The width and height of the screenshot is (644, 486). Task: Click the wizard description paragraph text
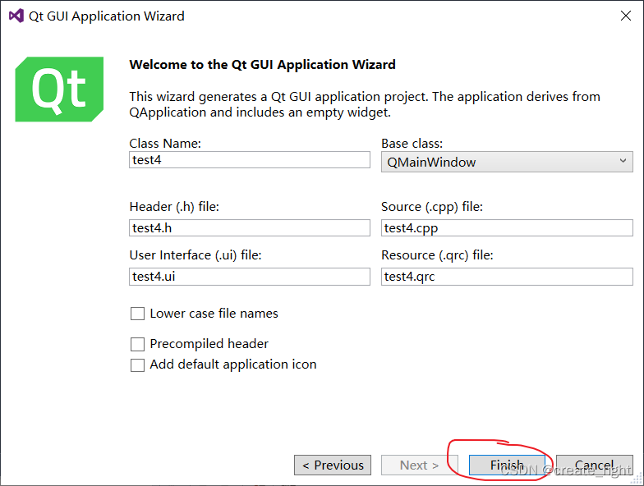[x=365, y=104]
